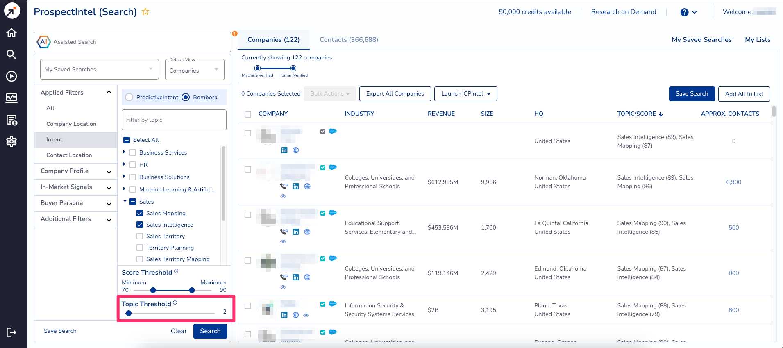Sort by Topic/Score arrow icon
Viewport: 783px width, 348px height.
click(661, 114)
